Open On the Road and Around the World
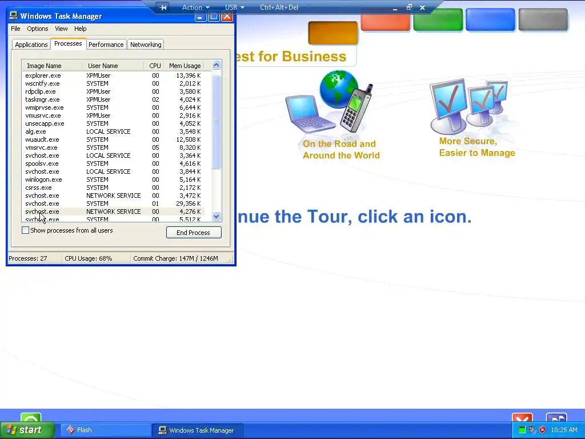 coord(341,150)
